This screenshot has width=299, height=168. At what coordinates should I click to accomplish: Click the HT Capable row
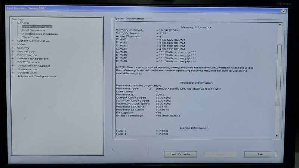tap(138, 113)
